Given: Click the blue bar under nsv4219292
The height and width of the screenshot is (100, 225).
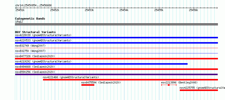Looking at the screenshot, I should click(x=101, y=64).
